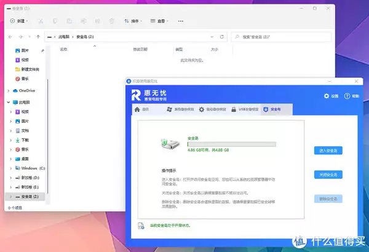Click the 惠无忧 R logo
The image size is (369, 252).
pos(137,95)
